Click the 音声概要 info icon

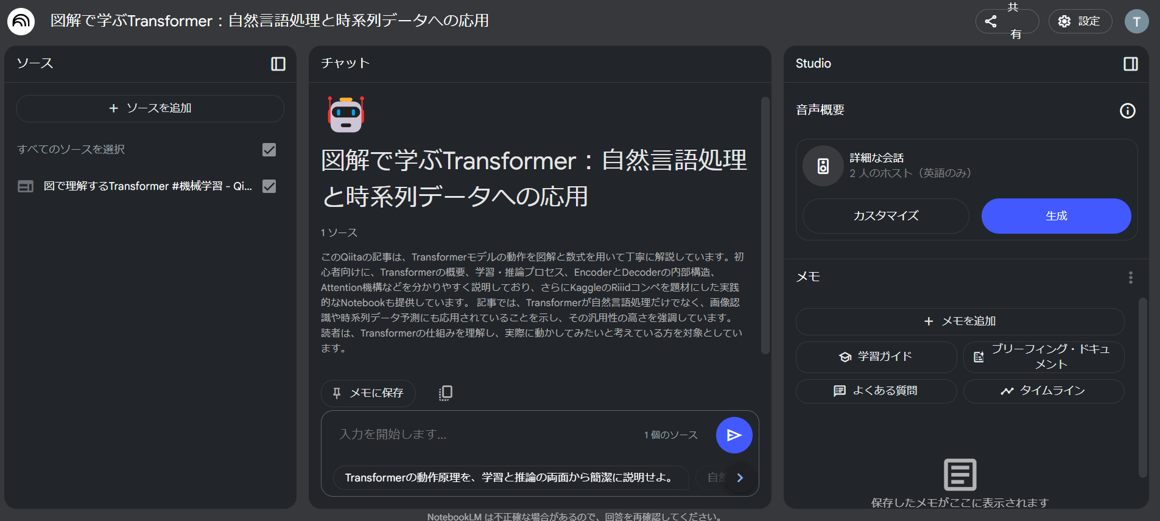1128,111
